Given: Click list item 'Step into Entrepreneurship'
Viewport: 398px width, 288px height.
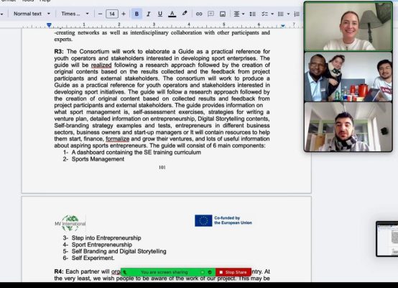Looking at the screenshot, I should 106,238.
